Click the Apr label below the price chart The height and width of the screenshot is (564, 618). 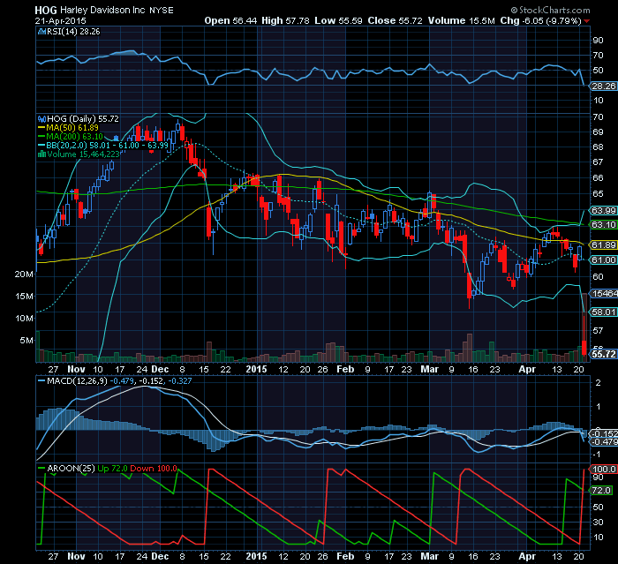[x=527, y=369]
